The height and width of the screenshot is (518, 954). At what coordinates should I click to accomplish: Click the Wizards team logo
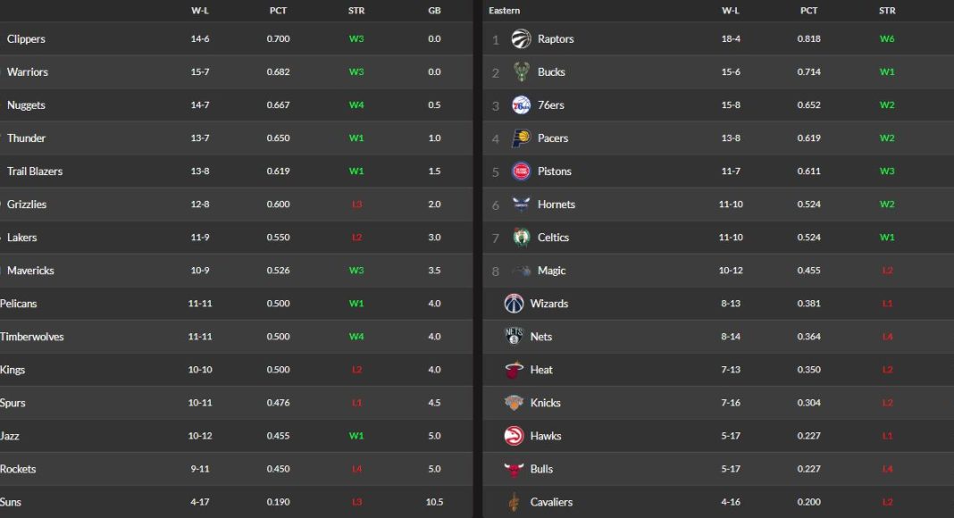coord(514,304)
